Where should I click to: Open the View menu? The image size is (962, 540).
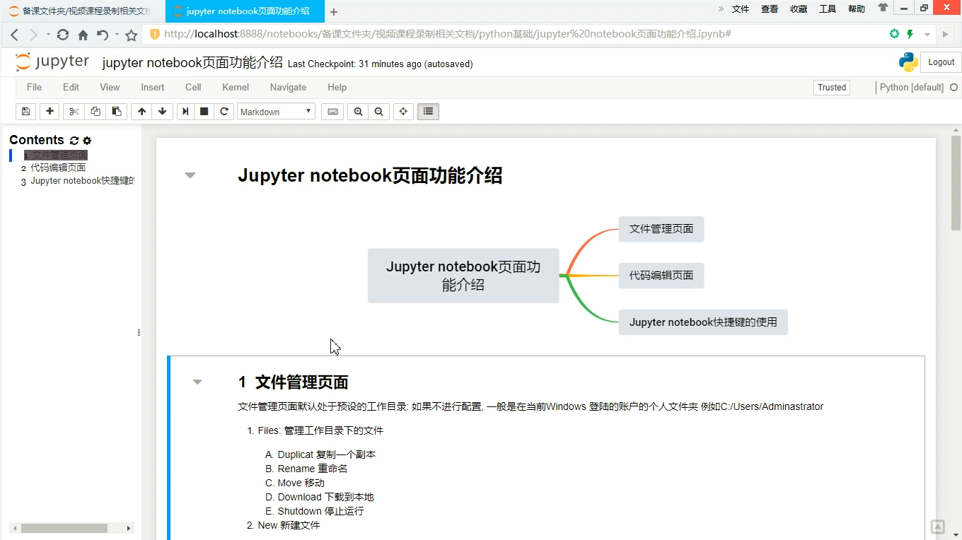(x=110, y=87)
